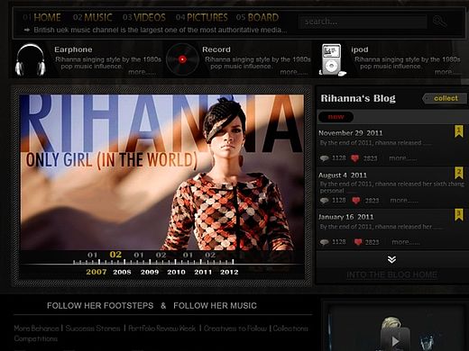Click comment icon on January 16 post

(324, 242)
